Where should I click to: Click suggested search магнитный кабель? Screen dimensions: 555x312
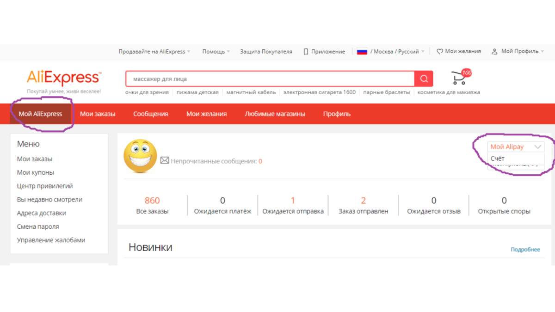[x=251, y=92]
